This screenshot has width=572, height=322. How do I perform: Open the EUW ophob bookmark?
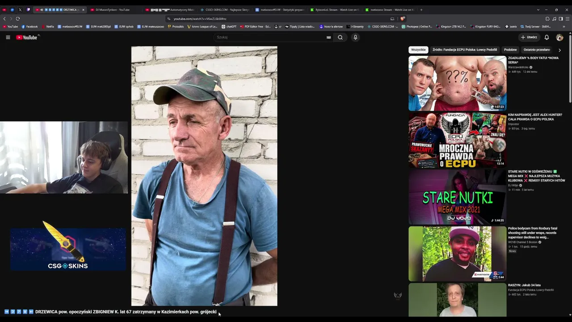point(124,27)
